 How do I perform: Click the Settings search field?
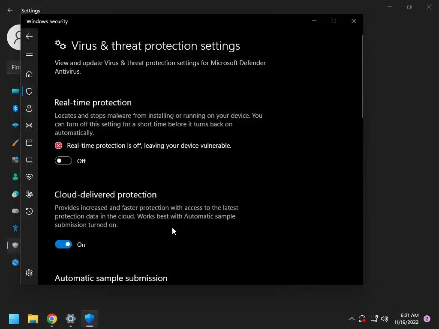14,67
